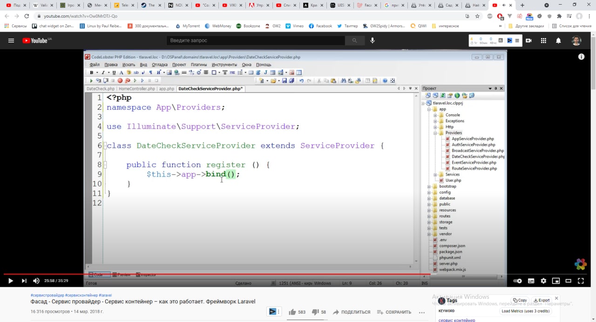Show YouTube notifications bell
Screen dimensions: 596x322
(x=558, y=40)
